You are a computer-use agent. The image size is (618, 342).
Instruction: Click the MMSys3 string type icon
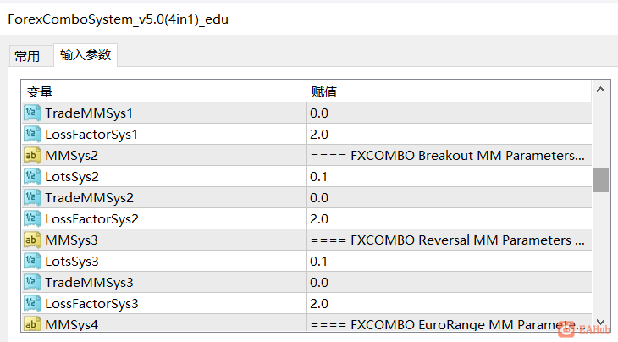[x=32, y=240]
